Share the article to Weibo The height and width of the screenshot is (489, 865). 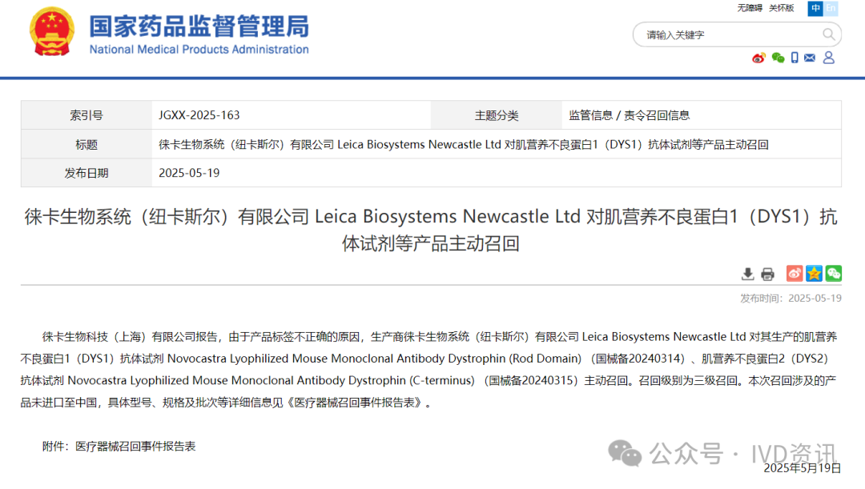coord(794,273)
